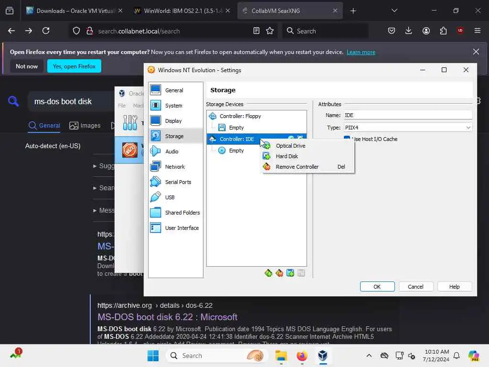This screenshot has width=489, height=367.
Task: Open the General settings category
Action: [176, 90]
